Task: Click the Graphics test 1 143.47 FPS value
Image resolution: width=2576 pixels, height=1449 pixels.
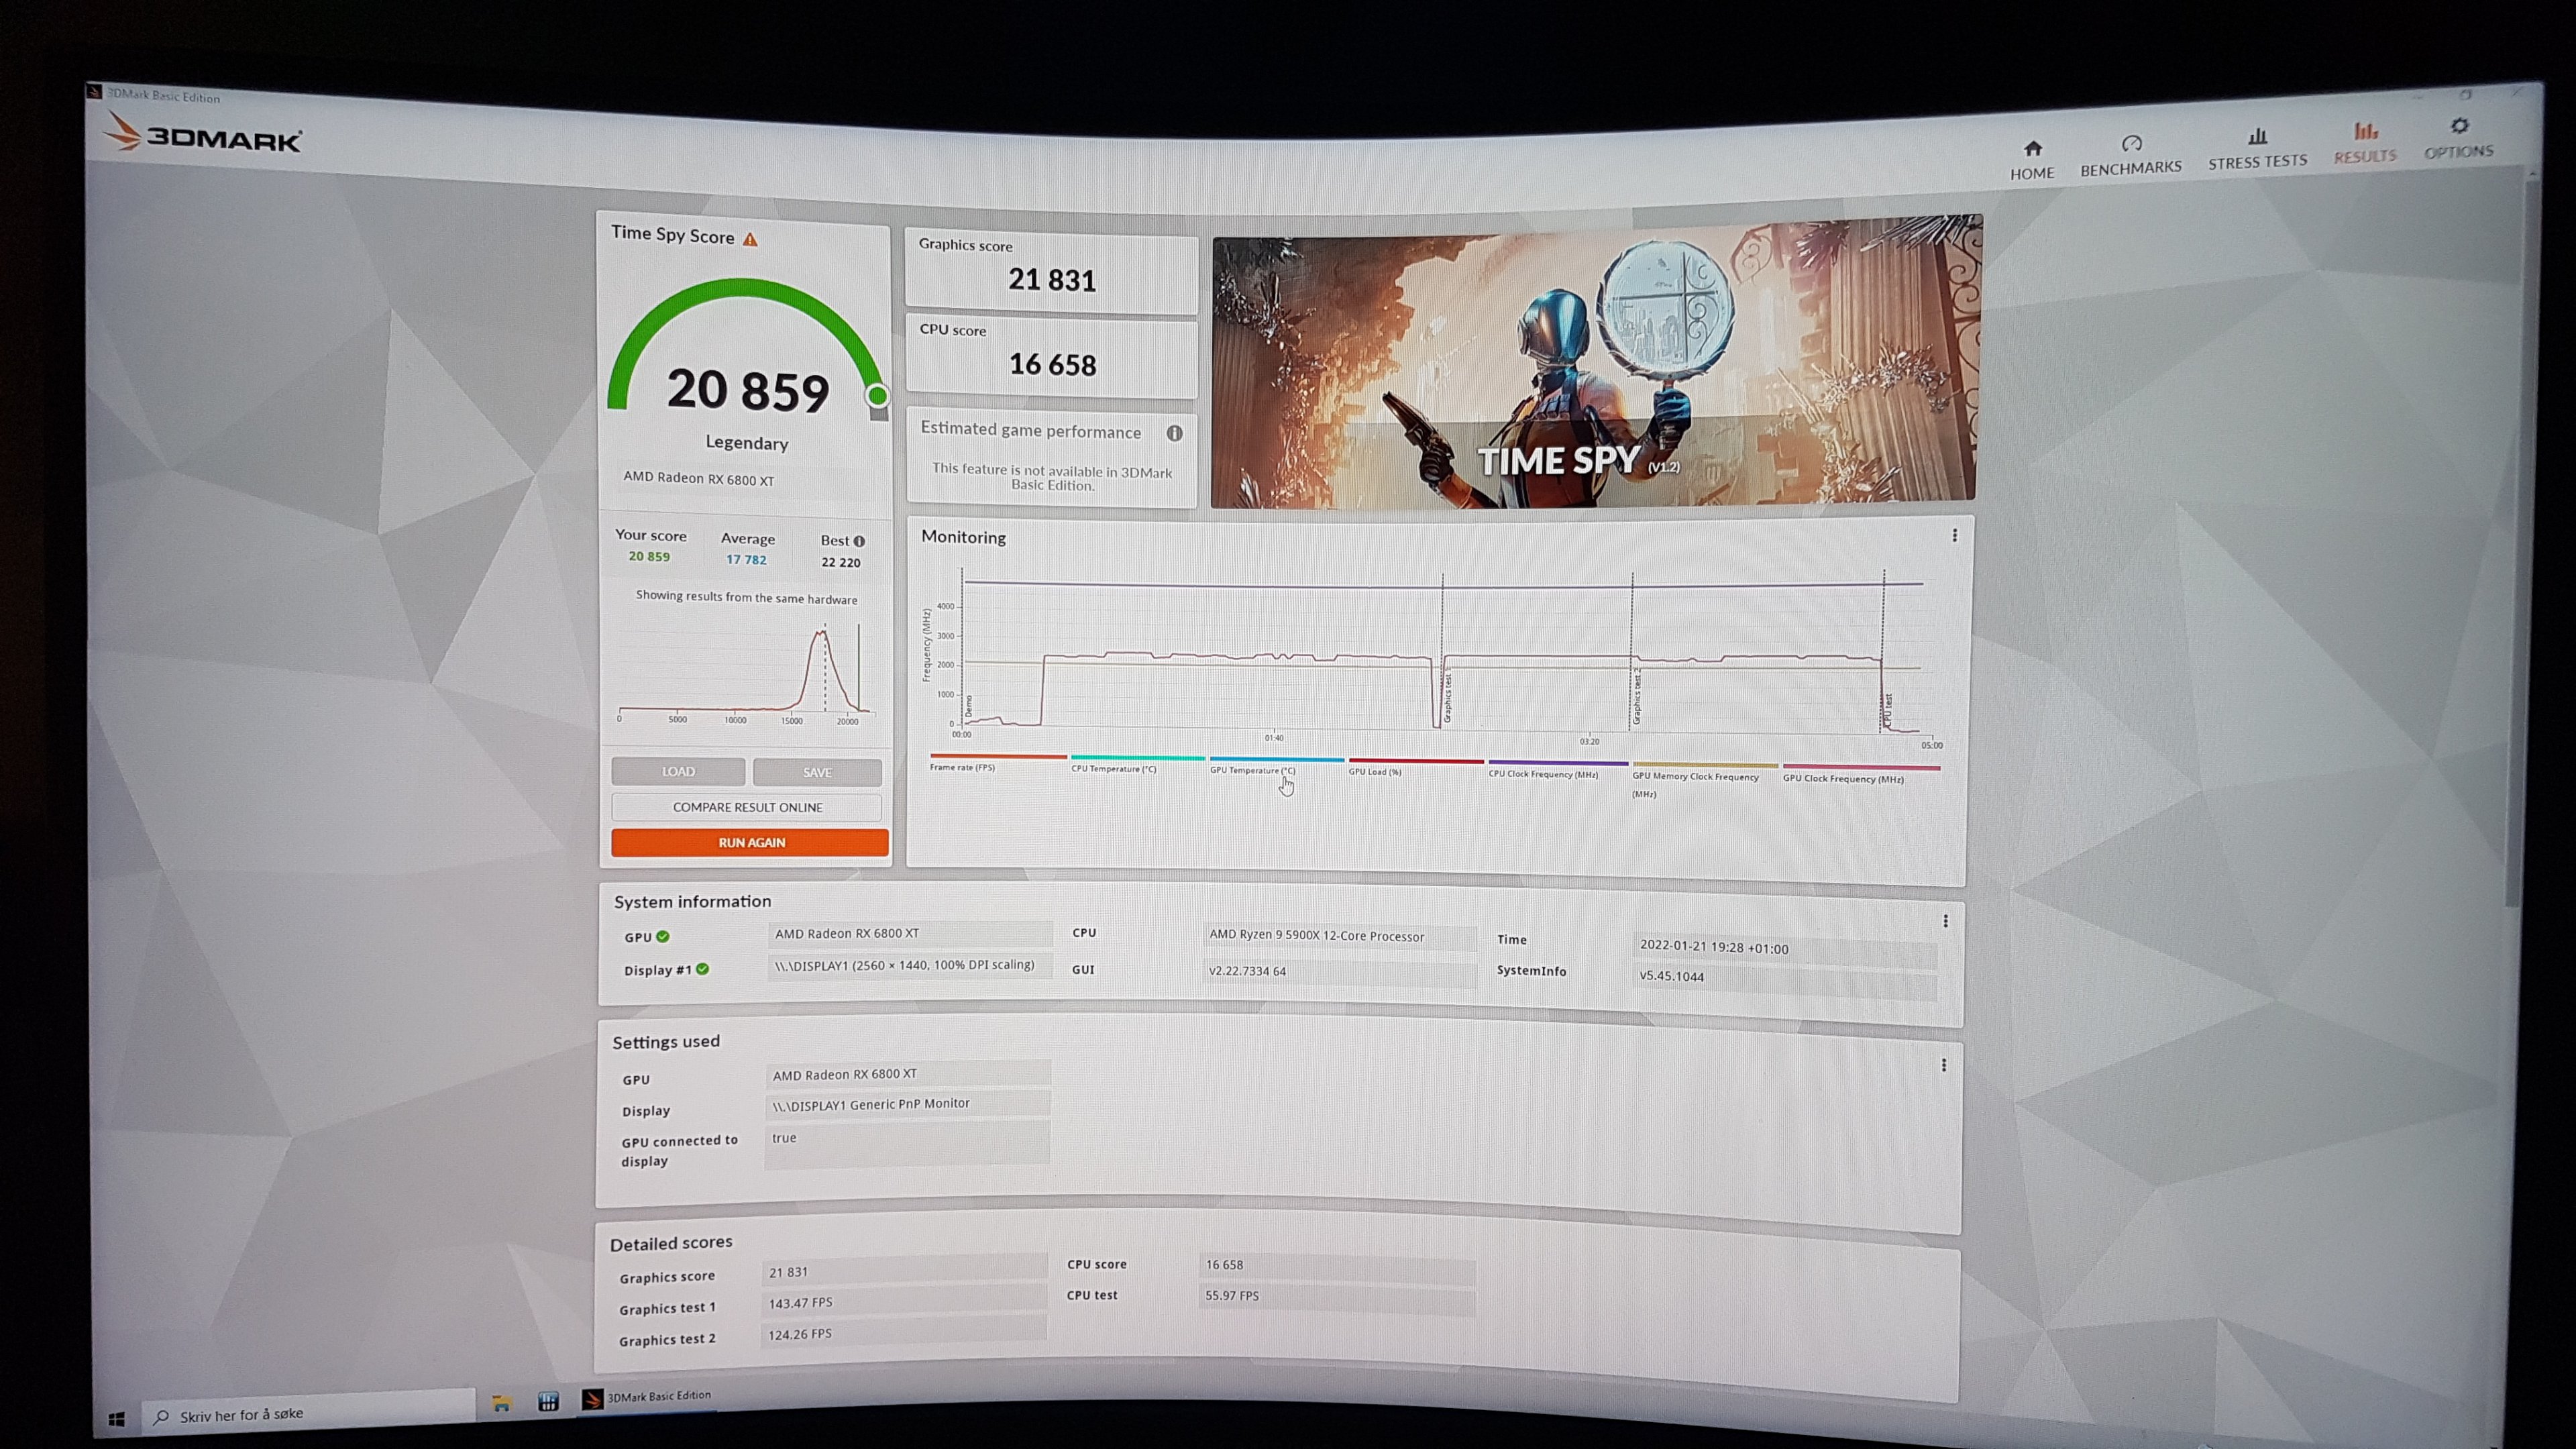Action: point(903,1301)
